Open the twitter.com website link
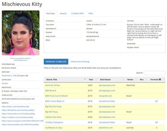This screenshot has height=131, width=167. click(x=16, y=107)
